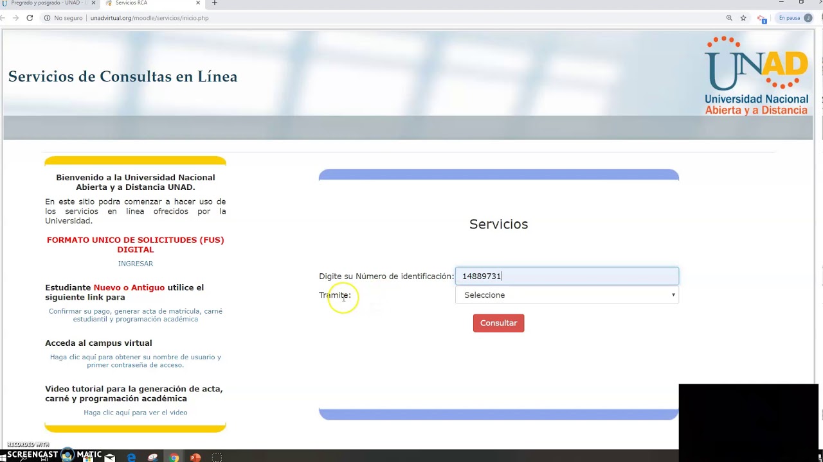The image size is (823, 462).
Task: Open Google Chrome from the taskbar
Action: point(174,458)
